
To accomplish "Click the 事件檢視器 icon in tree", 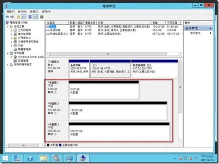I will pos(15,34).
